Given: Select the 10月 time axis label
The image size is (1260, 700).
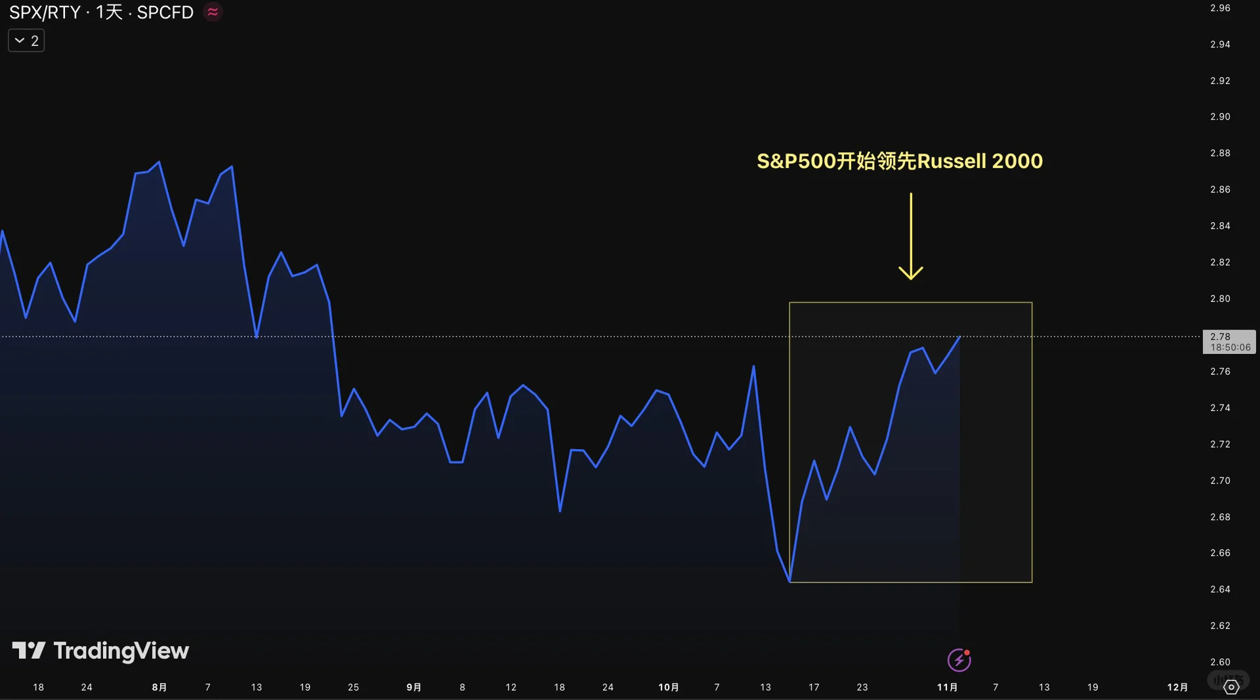Looking at the screenshot, I should click(x=669, y=688).
